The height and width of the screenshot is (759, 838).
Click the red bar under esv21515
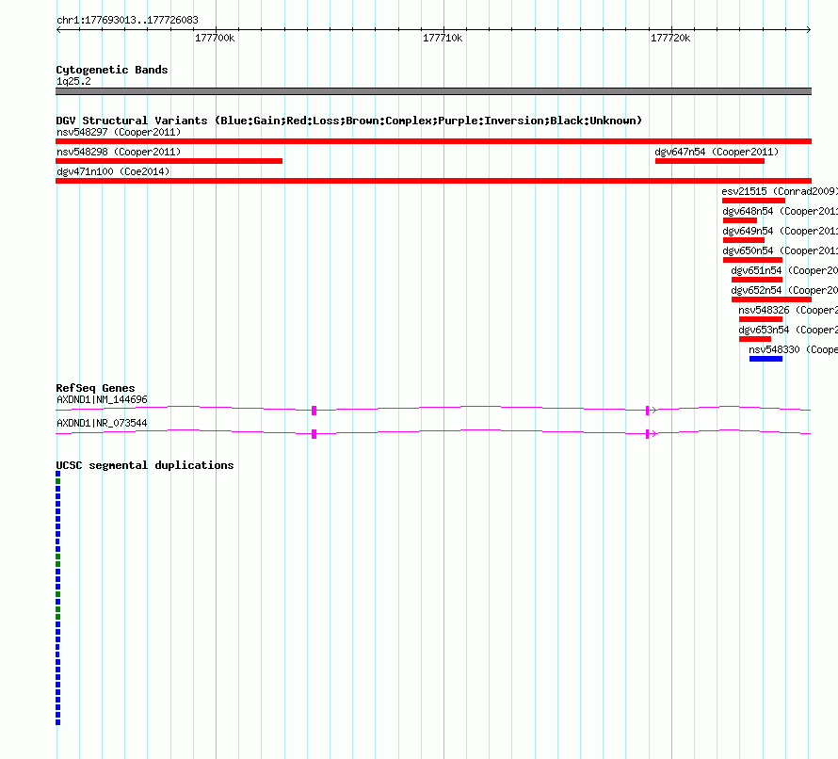(753, 201)
